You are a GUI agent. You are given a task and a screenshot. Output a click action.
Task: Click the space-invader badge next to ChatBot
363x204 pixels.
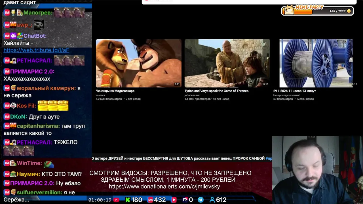point(13,36)
